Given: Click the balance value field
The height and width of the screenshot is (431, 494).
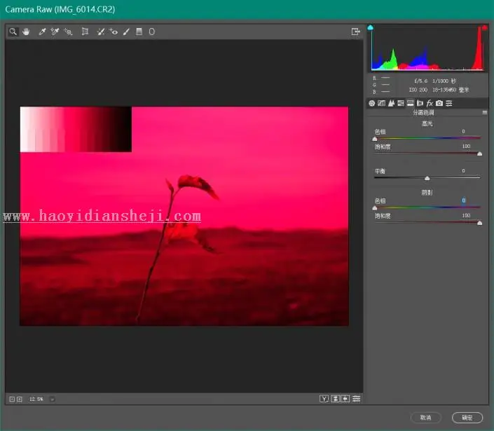Looking at the screenshot, I should click(x=463, y=171).
